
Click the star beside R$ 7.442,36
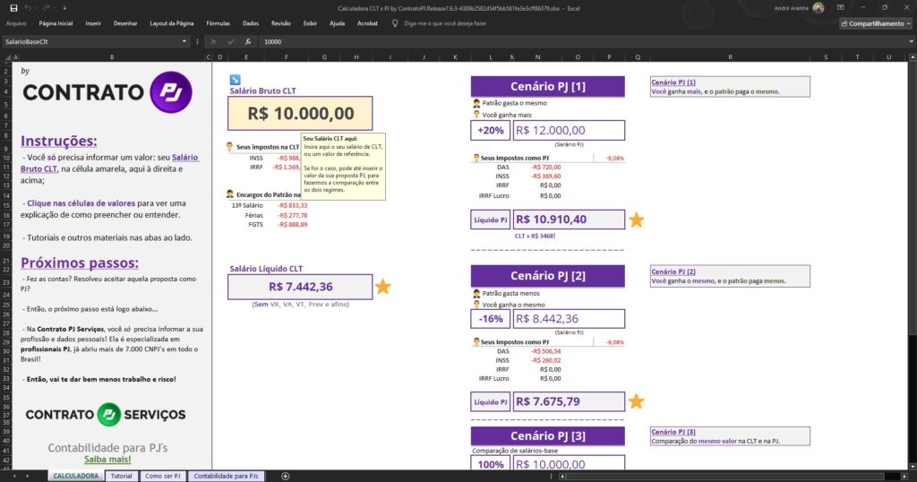(x=383, y=287)
